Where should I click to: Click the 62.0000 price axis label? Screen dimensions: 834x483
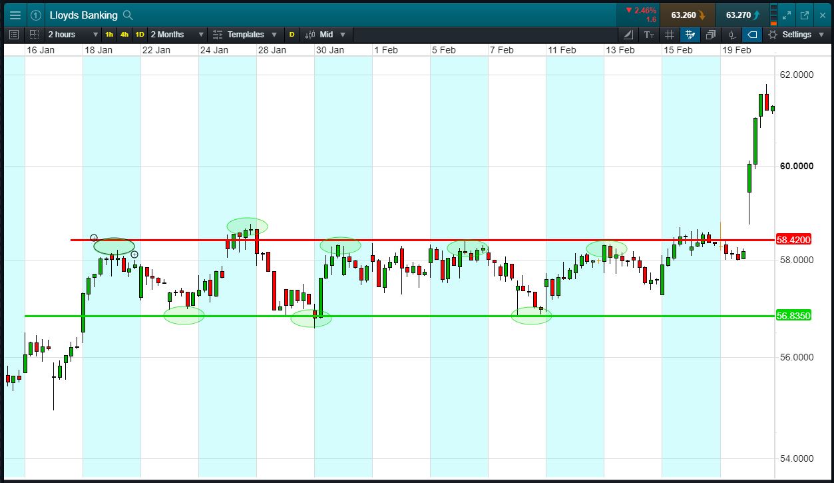coord(797,75)
